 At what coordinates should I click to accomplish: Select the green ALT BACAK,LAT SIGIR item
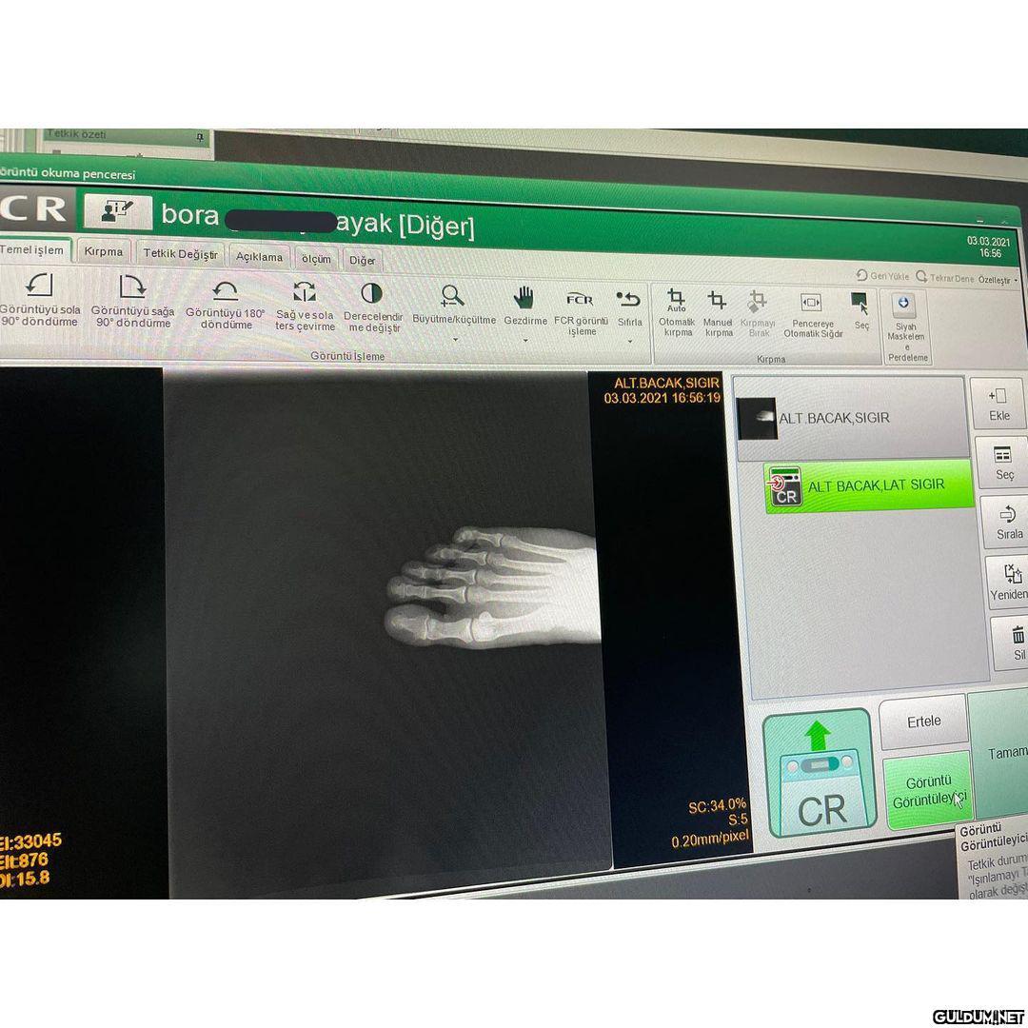pos(869,485)
